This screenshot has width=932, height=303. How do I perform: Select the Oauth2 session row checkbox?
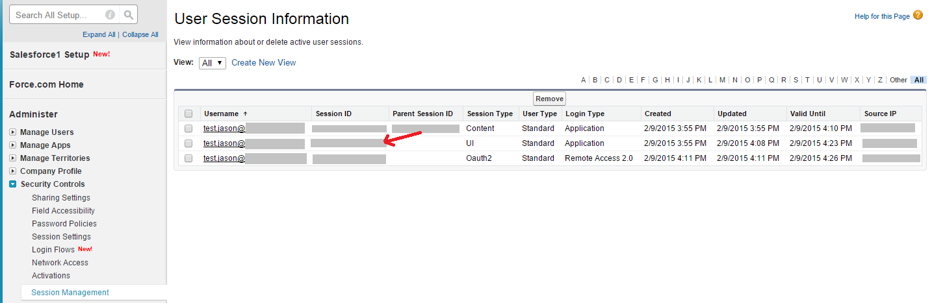tap(188, 158)
